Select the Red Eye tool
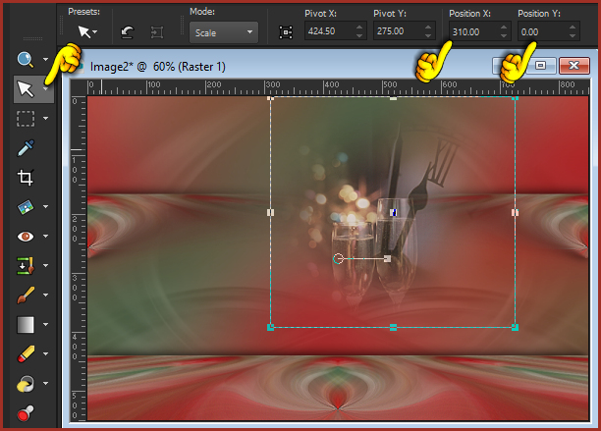 [26, 236]
